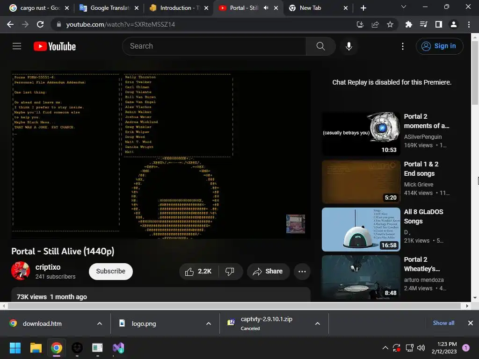Click the Sign in button
479x359 pixels.
click(439, 46)
